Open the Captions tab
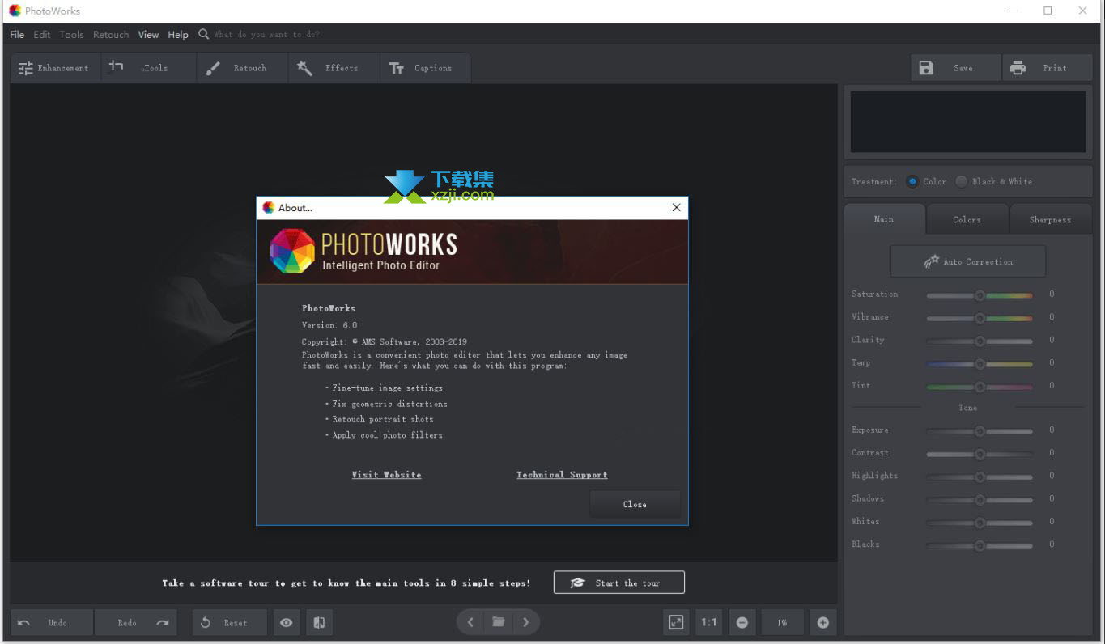This screenshot has width=1105, height=644. point(425,68)
